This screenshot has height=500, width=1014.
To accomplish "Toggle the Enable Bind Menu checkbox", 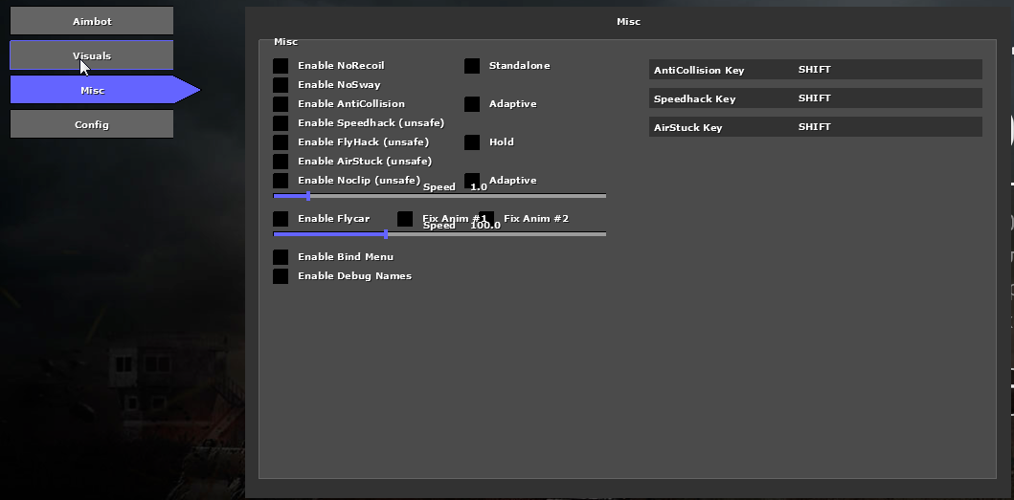I will (x=281, y=256).
